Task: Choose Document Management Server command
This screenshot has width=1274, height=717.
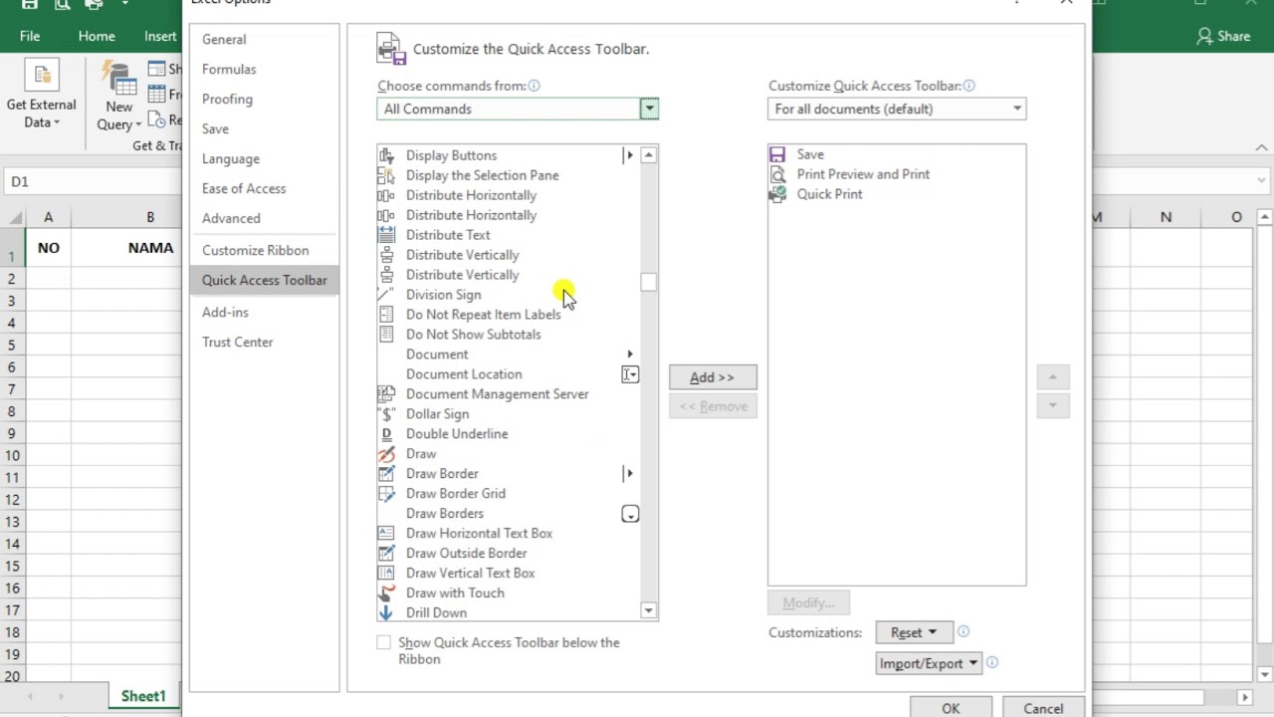Action: click(508, 394)
